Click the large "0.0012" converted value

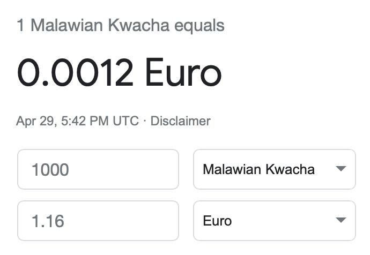tap(75, 73)
